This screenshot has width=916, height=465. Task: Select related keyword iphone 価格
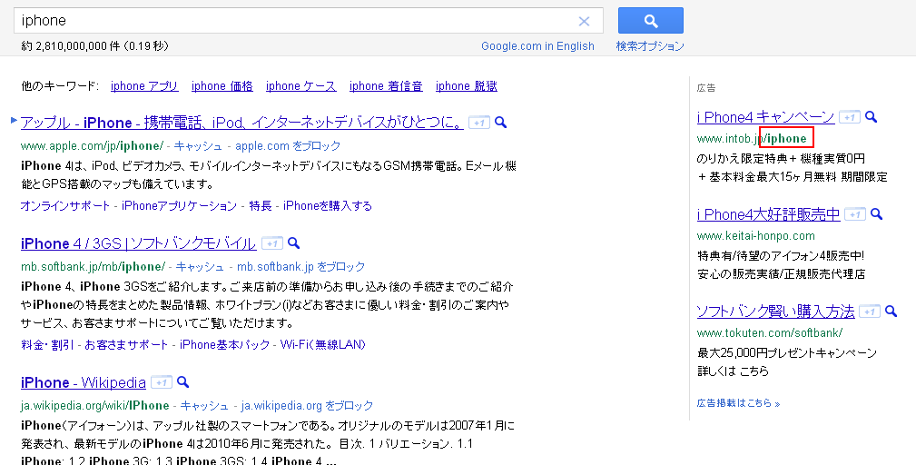tap(222, 86)
